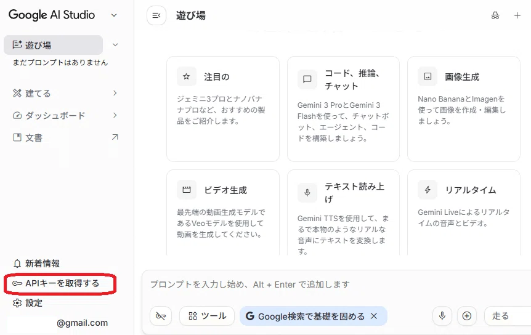Click the 遊び場 page title
The image size is (531, 335).
(191, 15)
